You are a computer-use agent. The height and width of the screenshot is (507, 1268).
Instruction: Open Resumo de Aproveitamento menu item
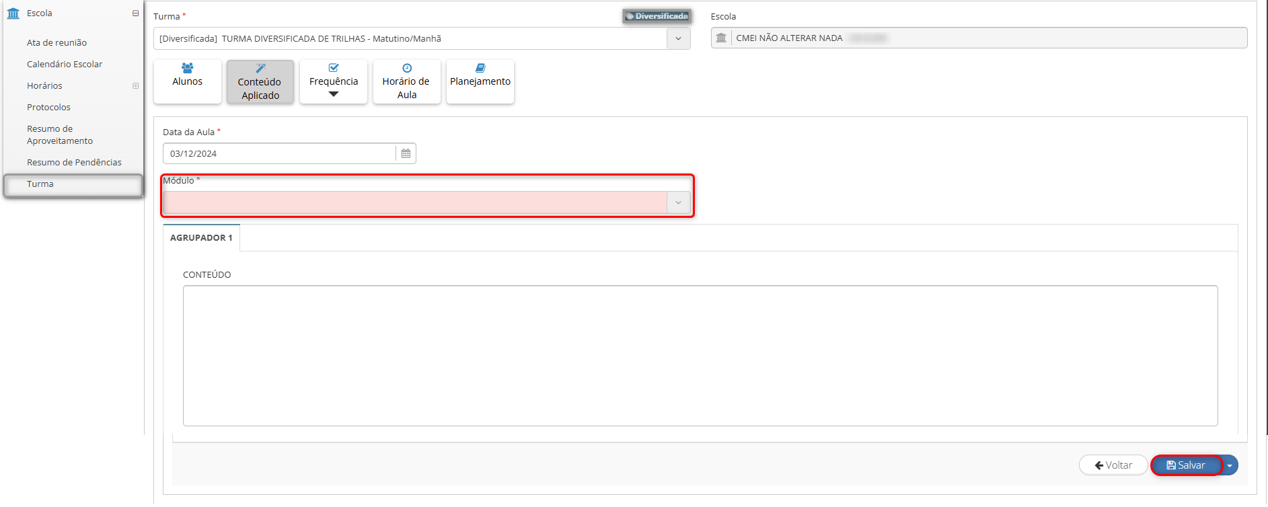[60, 134]
